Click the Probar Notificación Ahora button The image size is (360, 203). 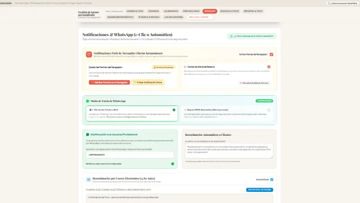[x=148, y=83]
